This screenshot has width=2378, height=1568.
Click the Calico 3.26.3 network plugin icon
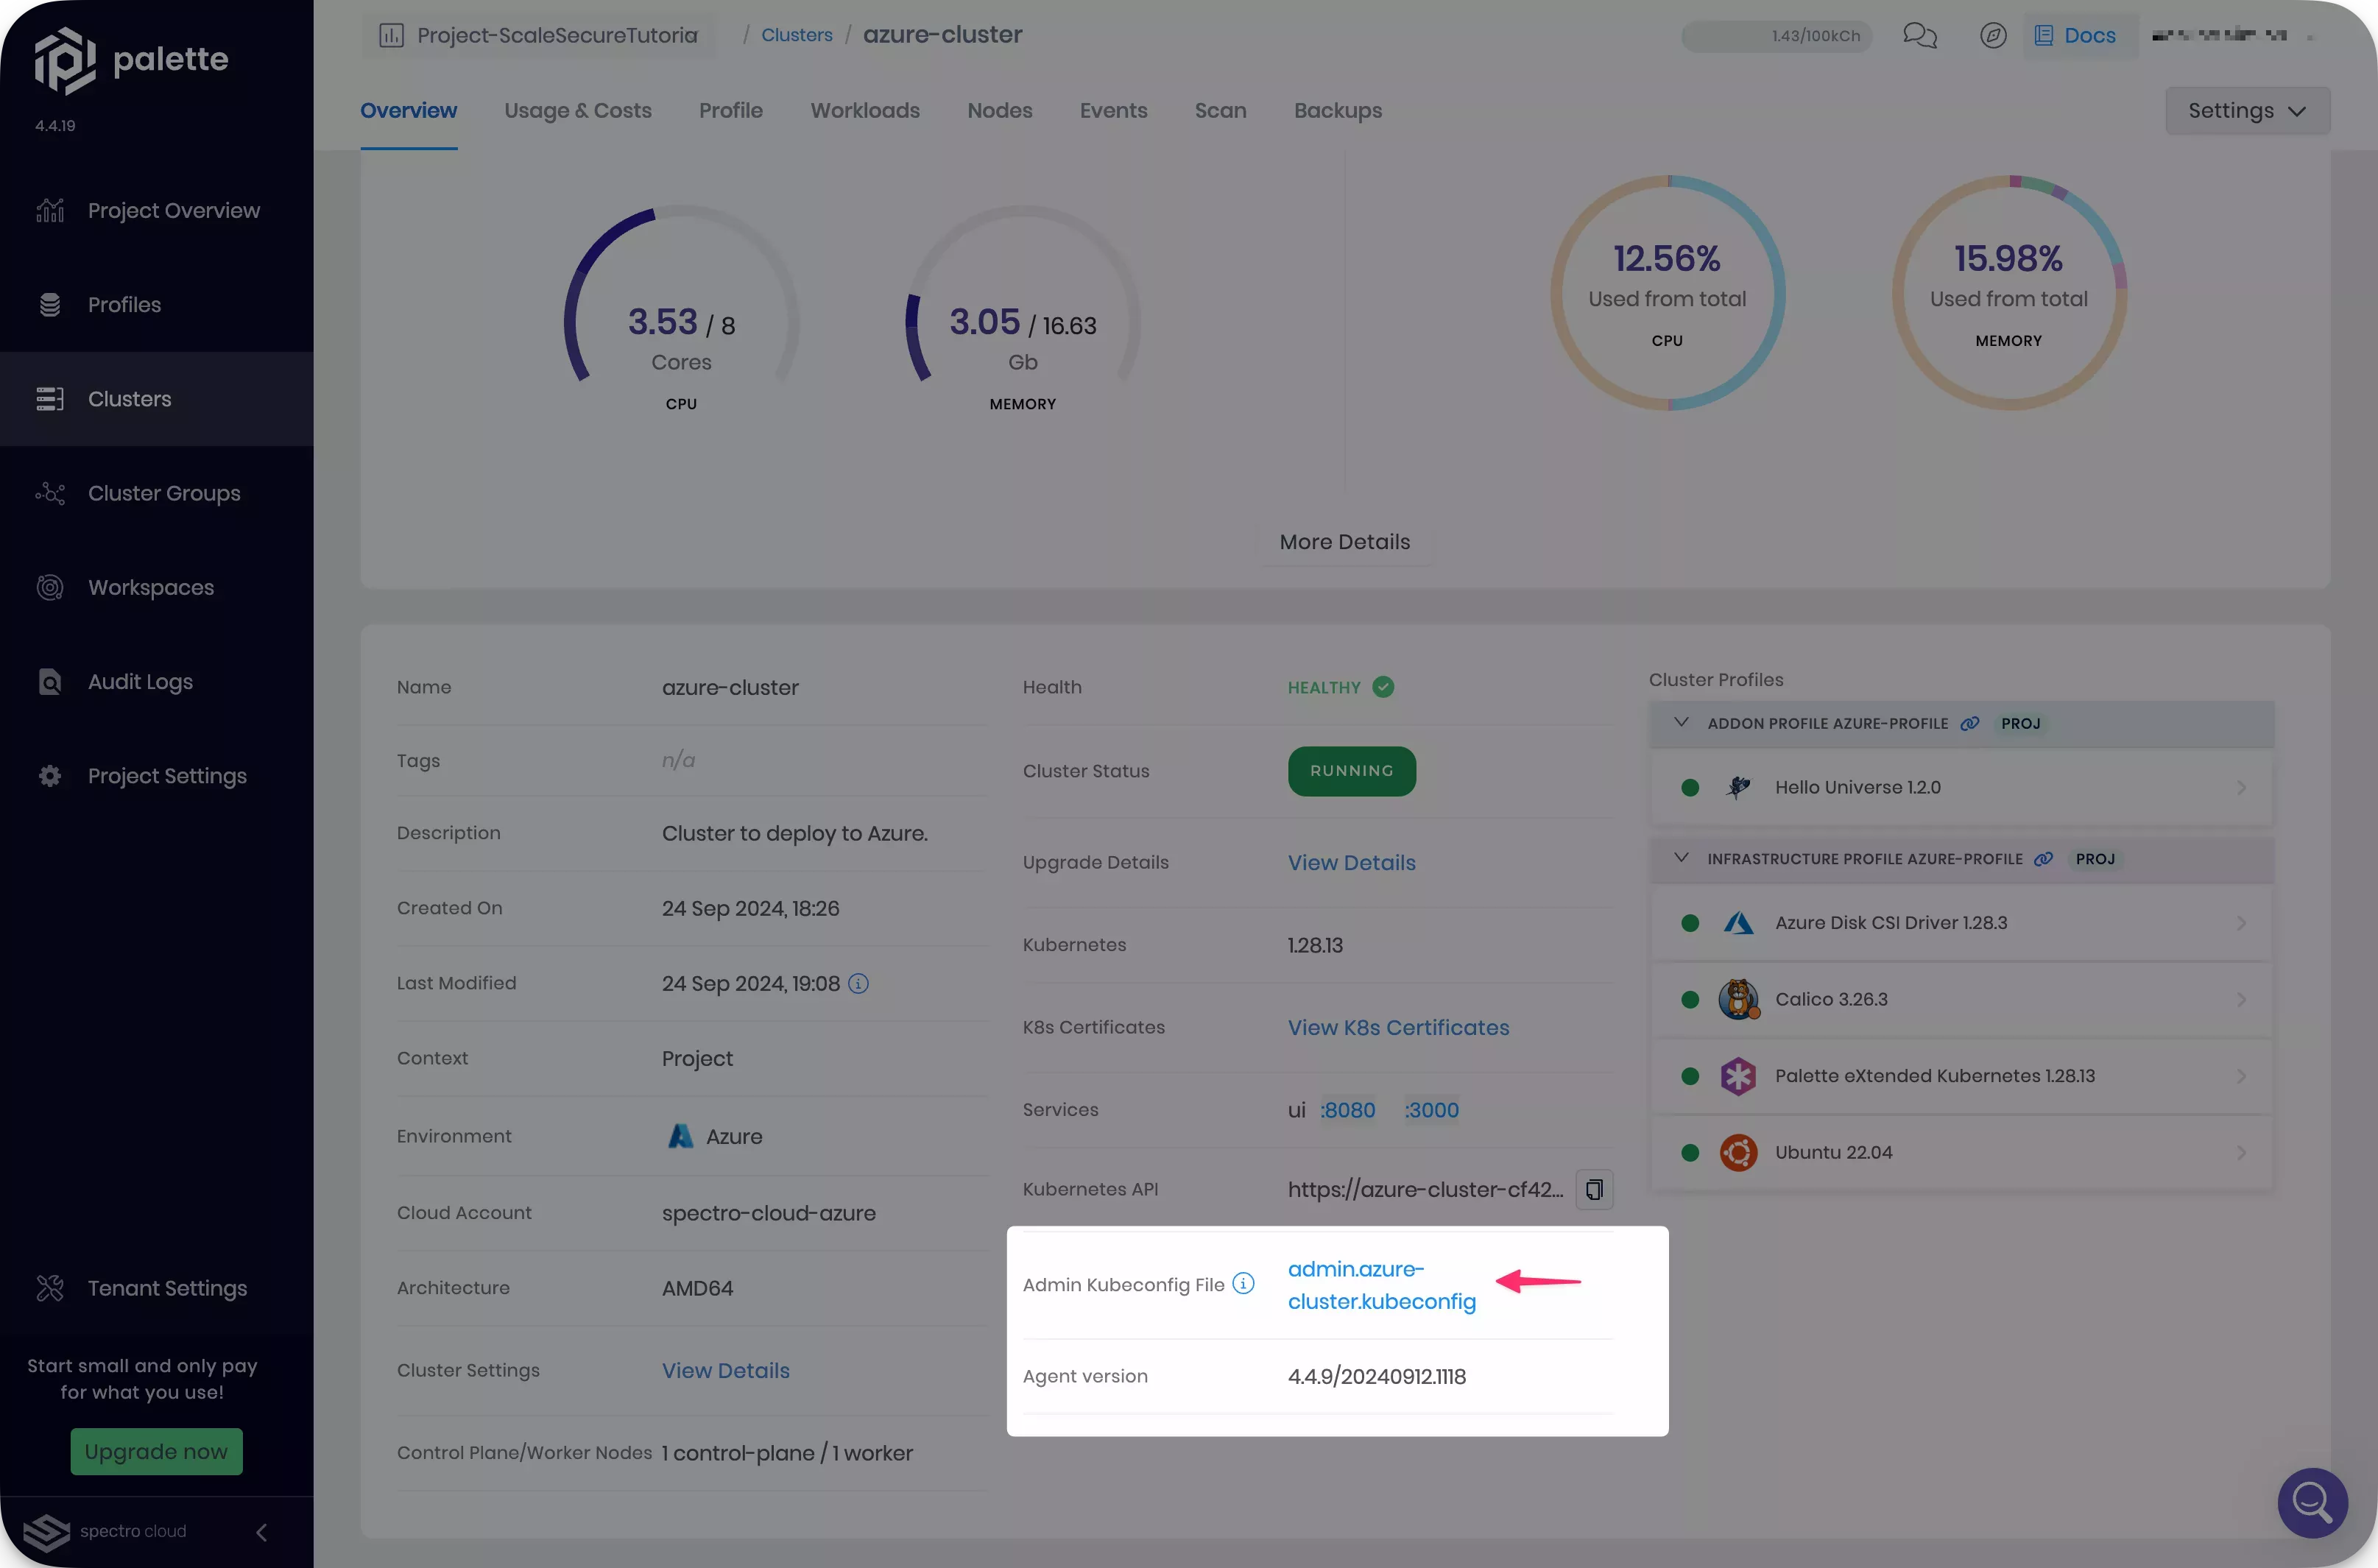[1737, 999]
